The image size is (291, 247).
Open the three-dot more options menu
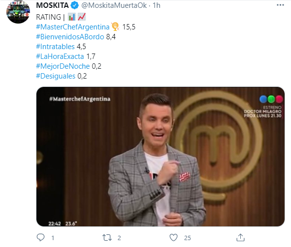coord(280,5)
